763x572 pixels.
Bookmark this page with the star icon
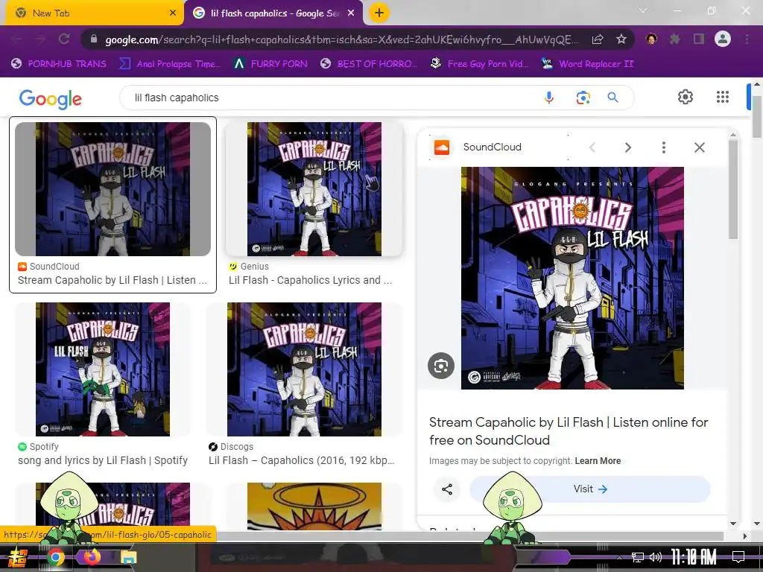coord(621,39)
